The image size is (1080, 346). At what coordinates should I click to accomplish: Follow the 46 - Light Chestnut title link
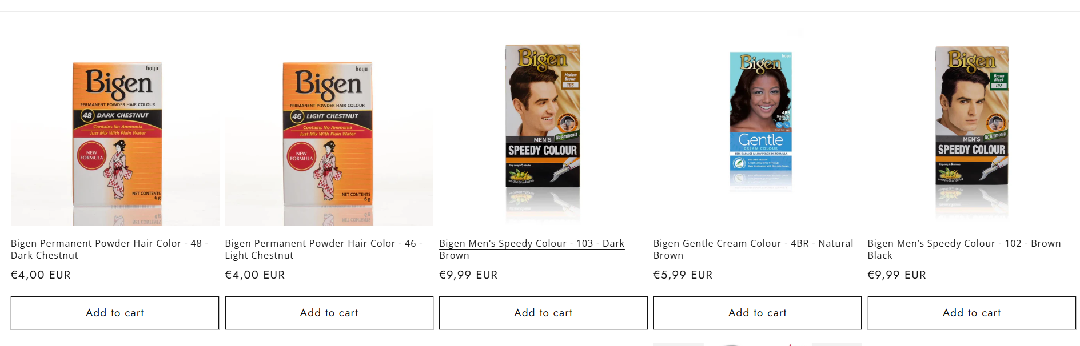(x=323, y=250)
